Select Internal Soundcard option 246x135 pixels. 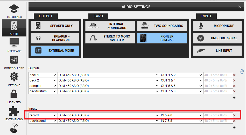click(110, 26)
